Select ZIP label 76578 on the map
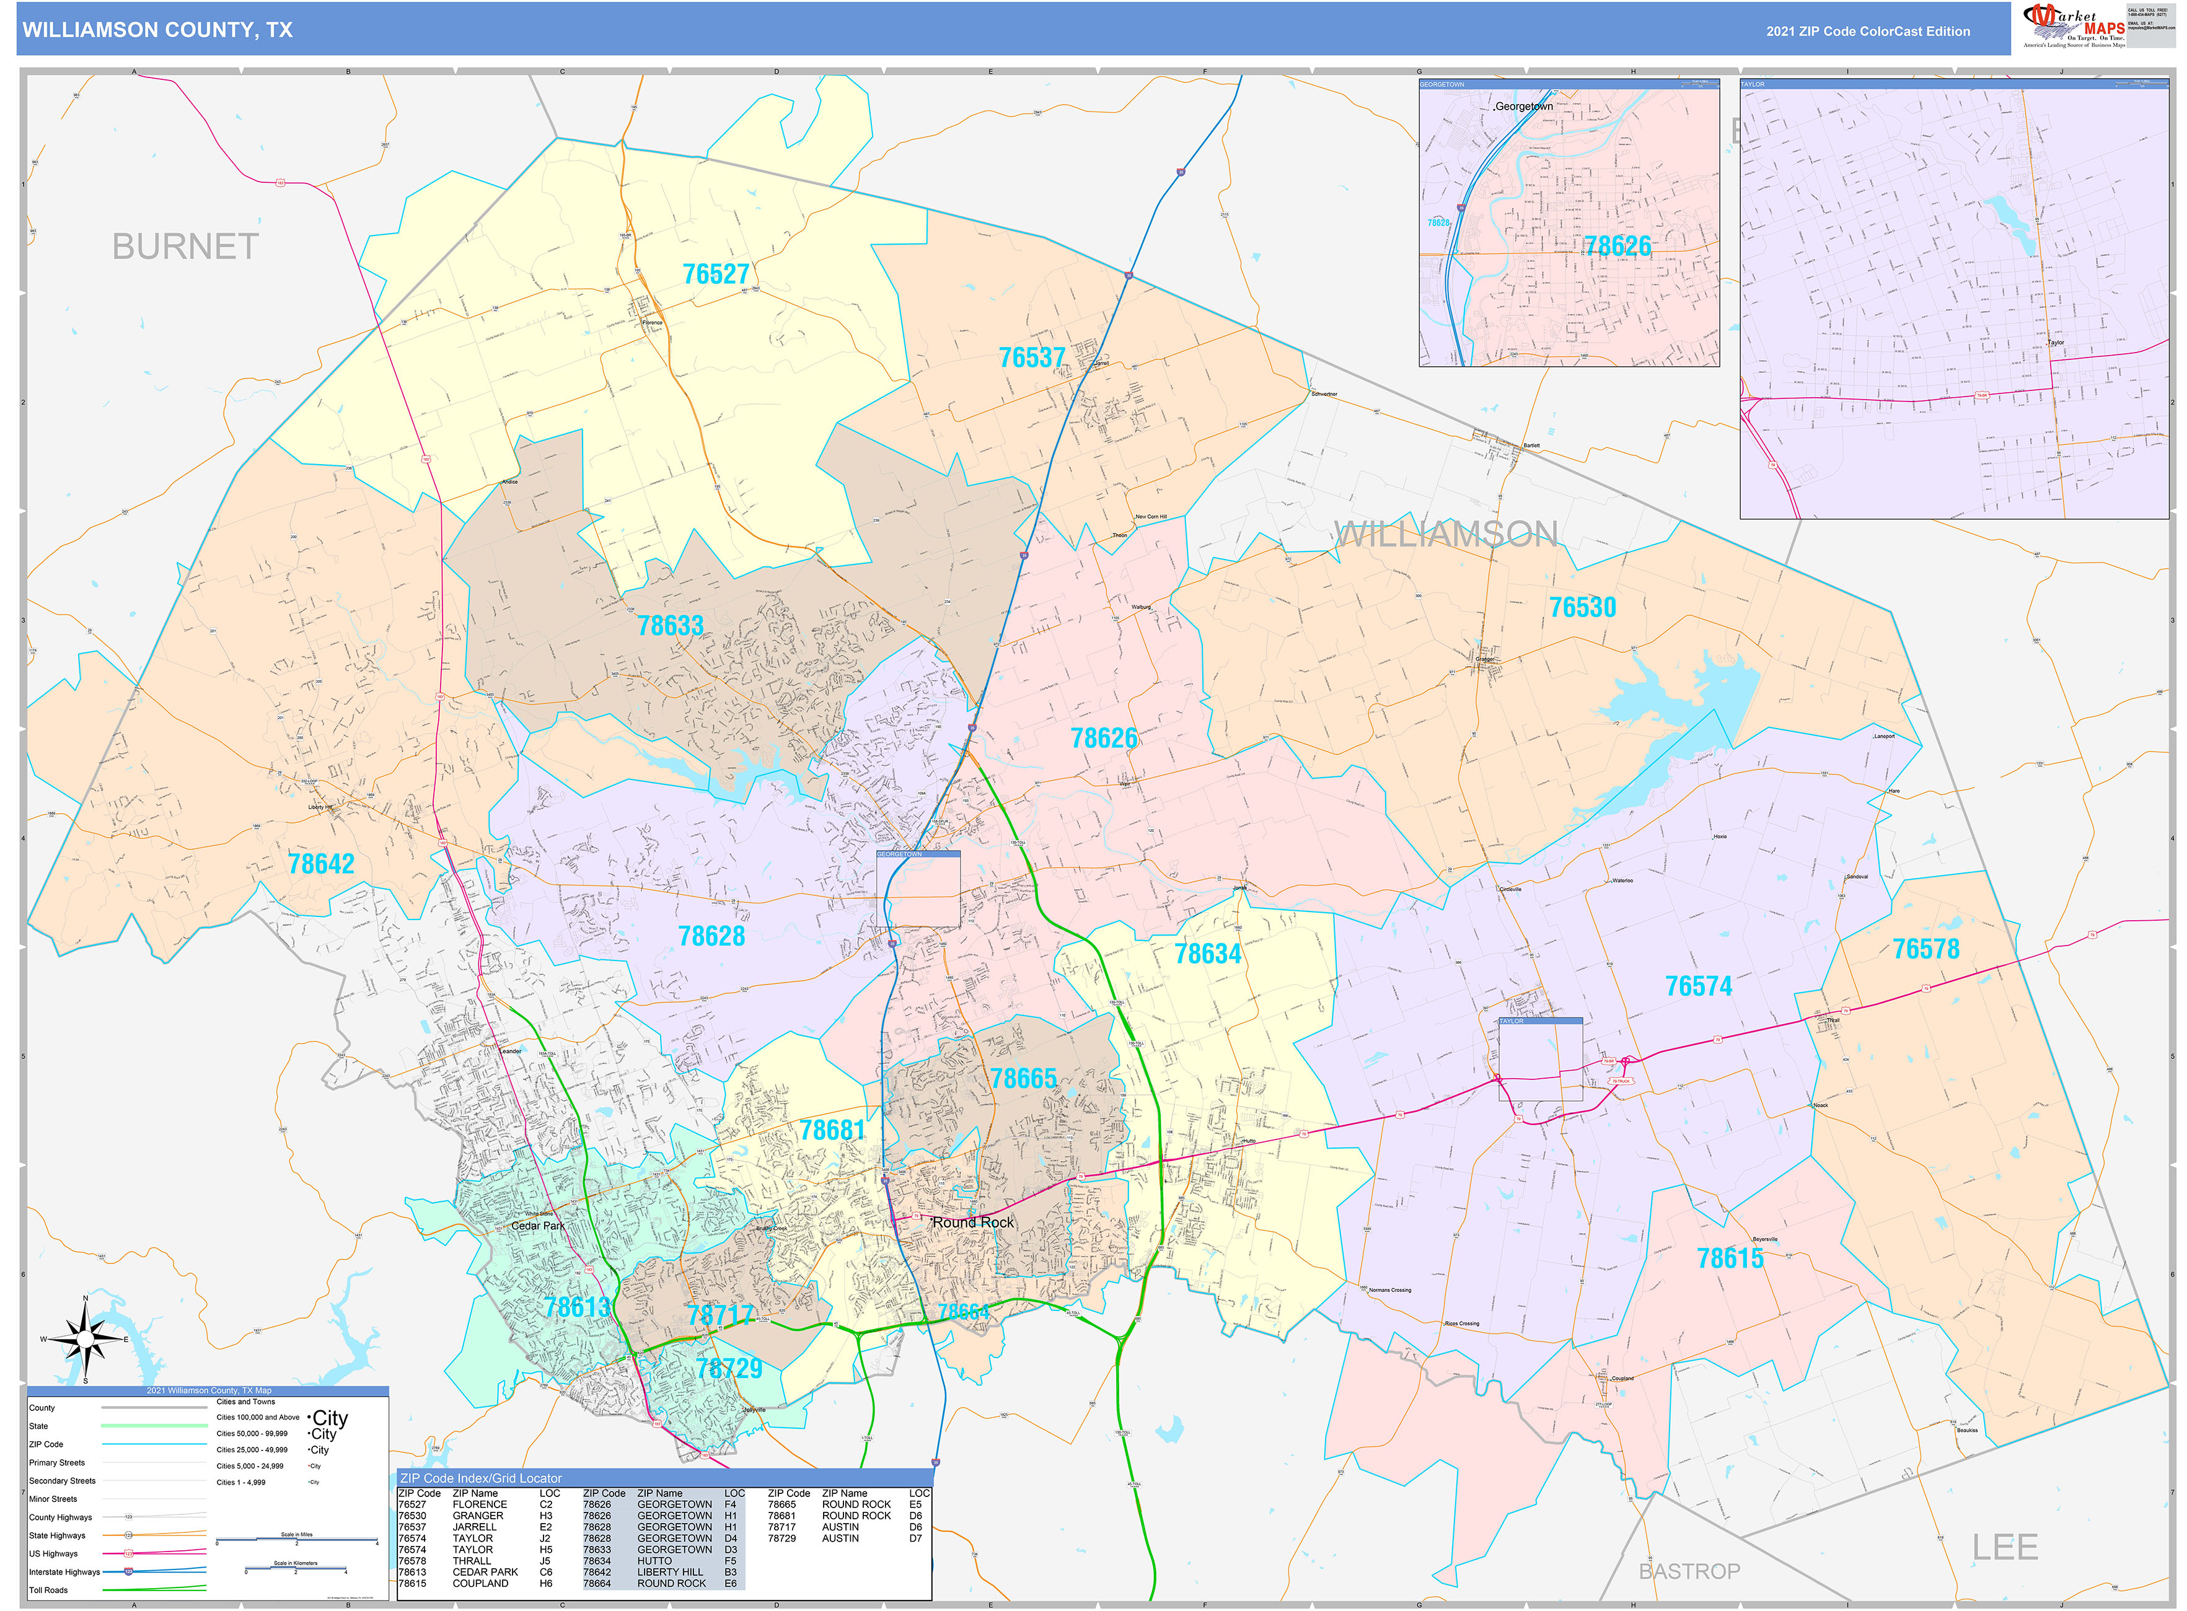 click(1925, 949)
